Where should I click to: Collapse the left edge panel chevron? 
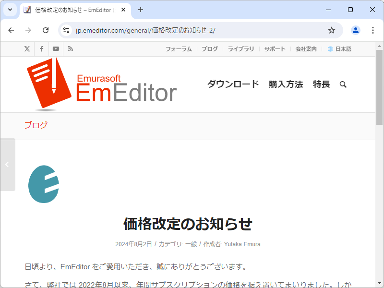(x=8, y=164)
